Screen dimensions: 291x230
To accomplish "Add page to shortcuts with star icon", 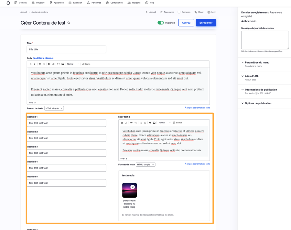I will (69, 23).
